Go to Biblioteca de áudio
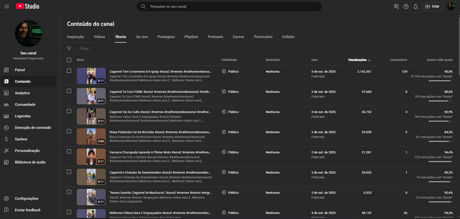460x219 pixels. click(x=30, y=162)
